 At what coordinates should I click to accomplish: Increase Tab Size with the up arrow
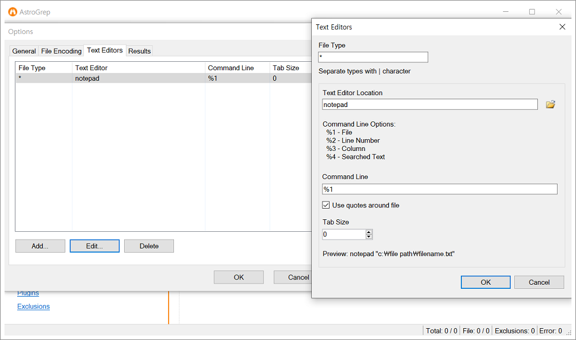[369, 232]
